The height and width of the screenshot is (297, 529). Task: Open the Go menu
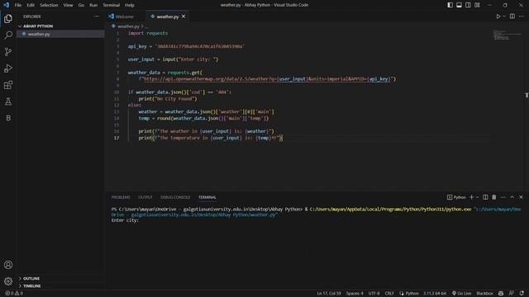(x=81, y=5)
